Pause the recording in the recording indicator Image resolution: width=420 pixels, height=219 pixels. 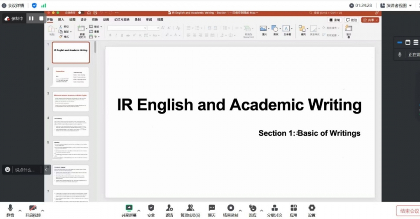tap(31, 19)
